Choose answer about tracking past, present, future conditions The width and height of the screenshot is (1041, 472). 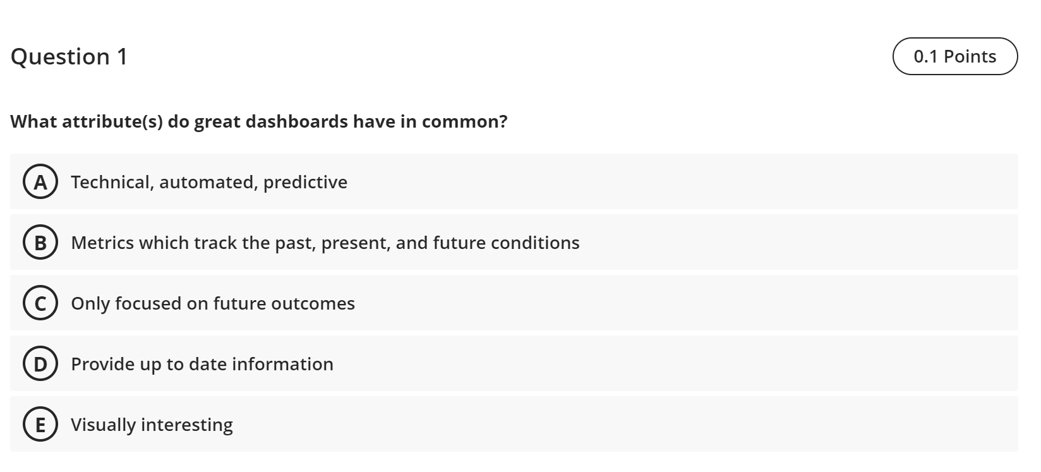(325, 243)
